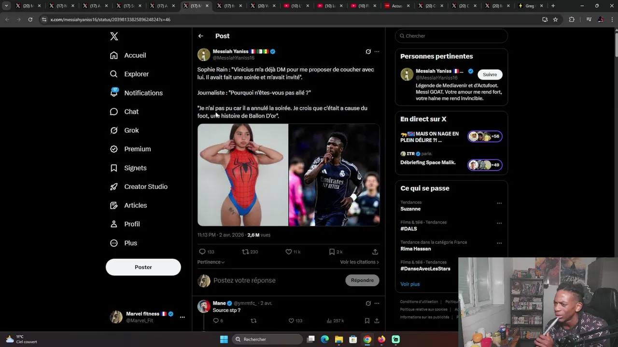Open the Plus more options entry
This screenshot has height=347, width=618.
click(124, 243)
